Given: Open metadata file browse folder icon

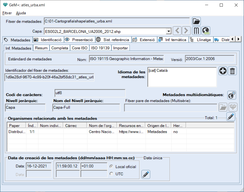Looking at the screenshot, I should 196,21.
